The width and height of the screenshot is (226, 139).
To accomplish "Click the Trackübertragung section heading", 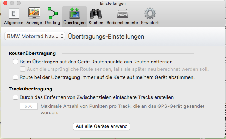I will 31,89.
